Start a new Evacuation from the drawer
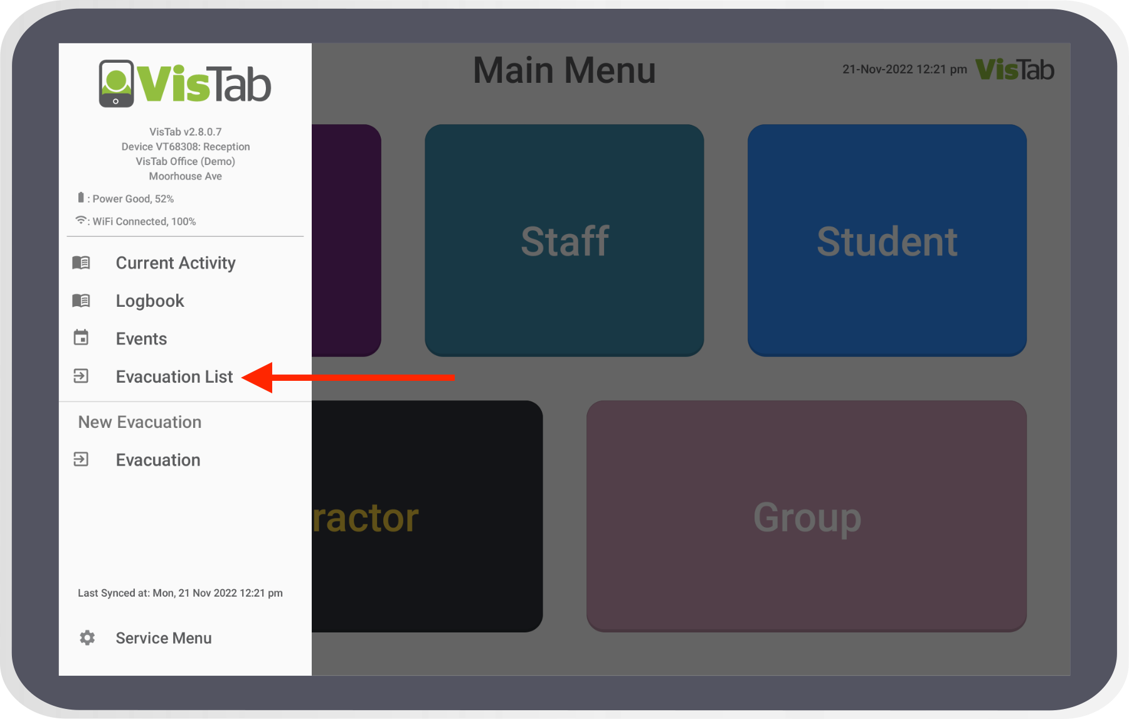 point(158,460)
